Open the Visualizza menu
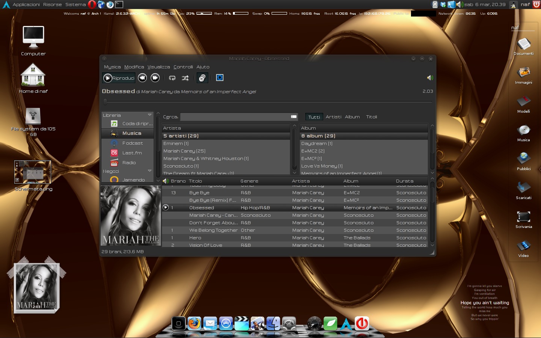Viewport: 541px width, 338px height. (x=159, y=67)
